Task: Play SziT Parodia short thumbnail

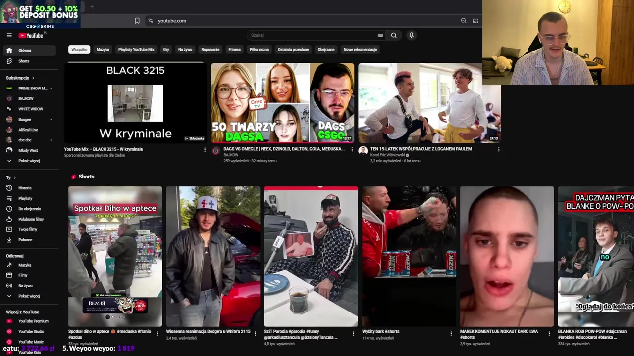Action: click(x=311, y=257)
